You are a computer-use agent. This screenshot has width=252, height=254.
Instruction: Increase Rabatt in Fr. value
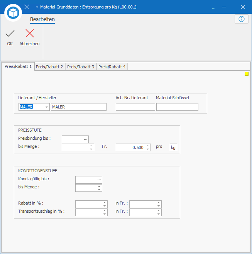(x=159, y=203)
